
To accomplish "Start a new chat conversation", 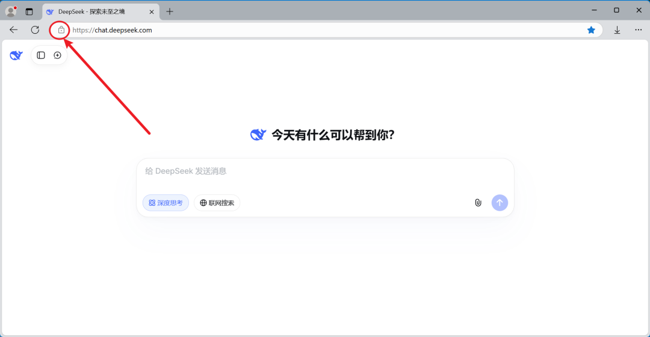I will coord(57,55).
